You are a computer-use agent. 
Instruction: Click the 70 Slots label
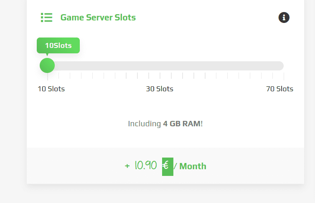coord(279,89)
